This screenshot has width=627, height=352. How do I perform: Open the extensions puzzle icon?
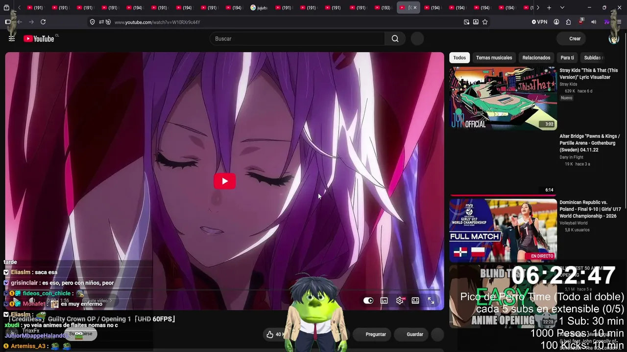(x=568, y=22)
